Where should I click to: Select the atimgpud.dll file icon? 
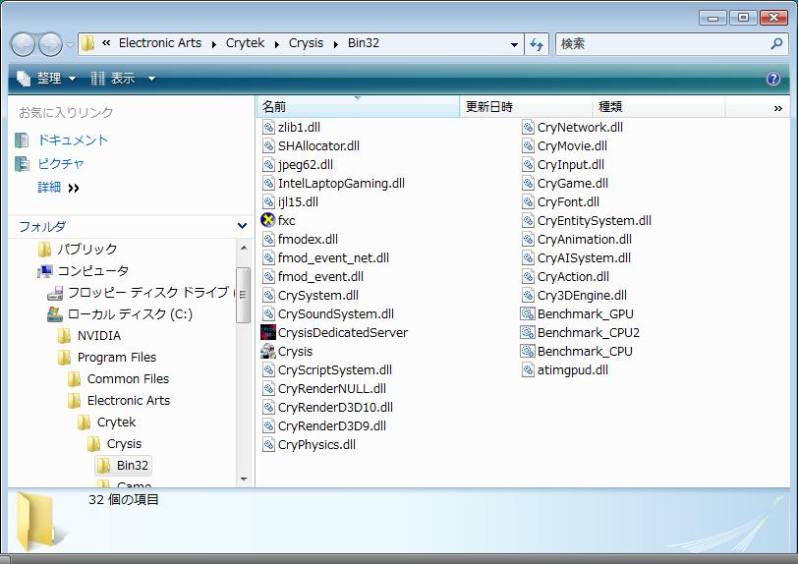click(529, 370)
